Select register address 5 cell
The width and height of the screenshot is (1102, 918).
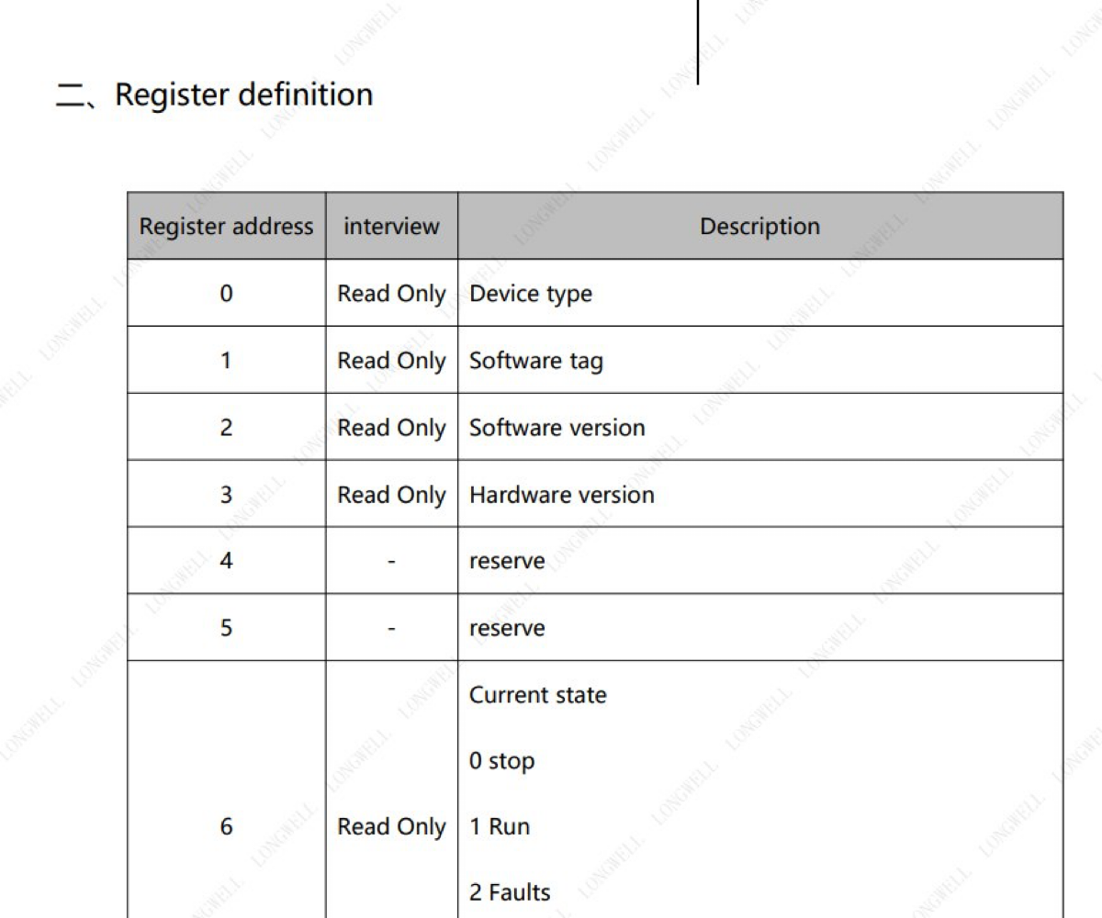coord(226,627)
